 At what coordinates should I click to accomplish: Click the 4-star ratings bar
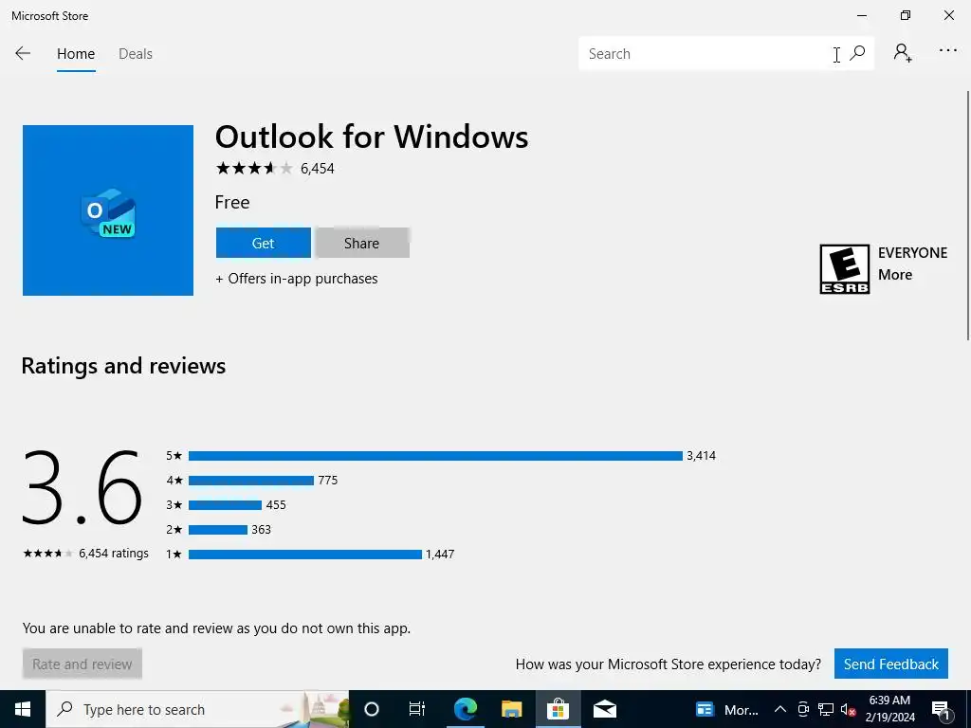coord(250,481)
